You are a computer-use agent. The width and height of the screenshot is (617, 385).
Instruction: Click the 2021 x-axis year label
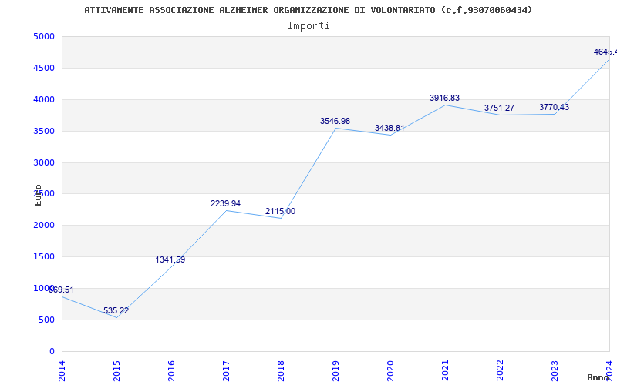coord(445,370)
